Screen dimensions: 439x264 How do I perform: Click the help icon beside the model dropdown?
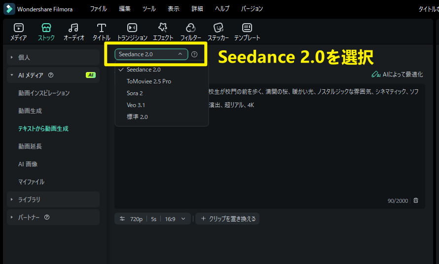pos(194,54)
